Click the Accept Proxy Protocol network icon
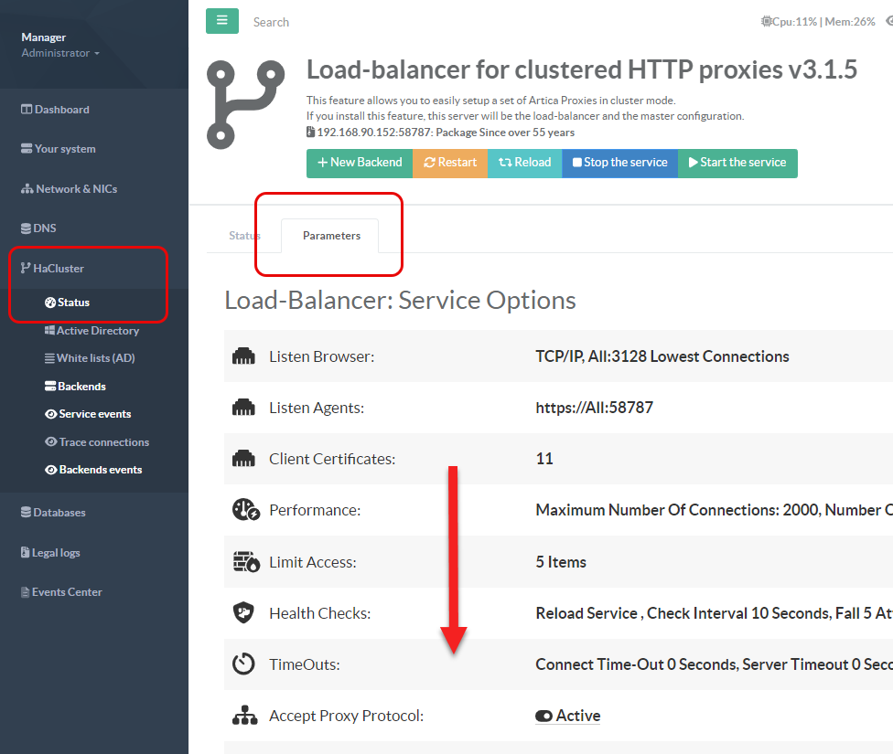This screenshot has width=893, height=754. 244,716
